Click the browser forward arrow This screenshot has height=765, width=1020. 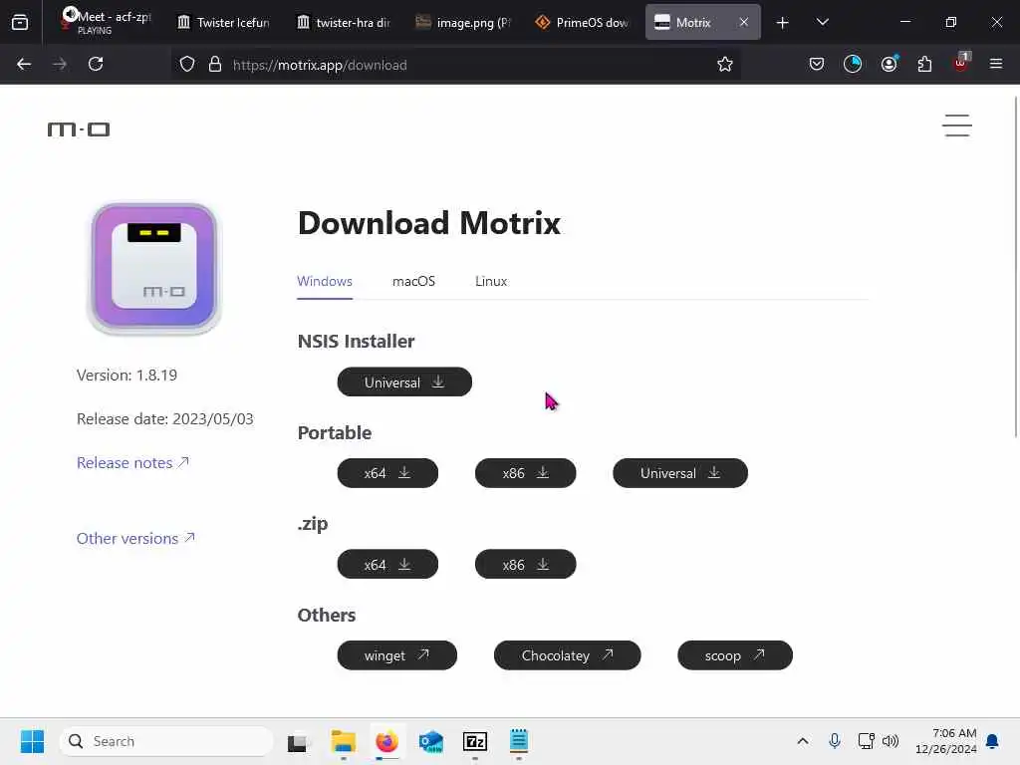pyautogui.click(x=59, y=64)
